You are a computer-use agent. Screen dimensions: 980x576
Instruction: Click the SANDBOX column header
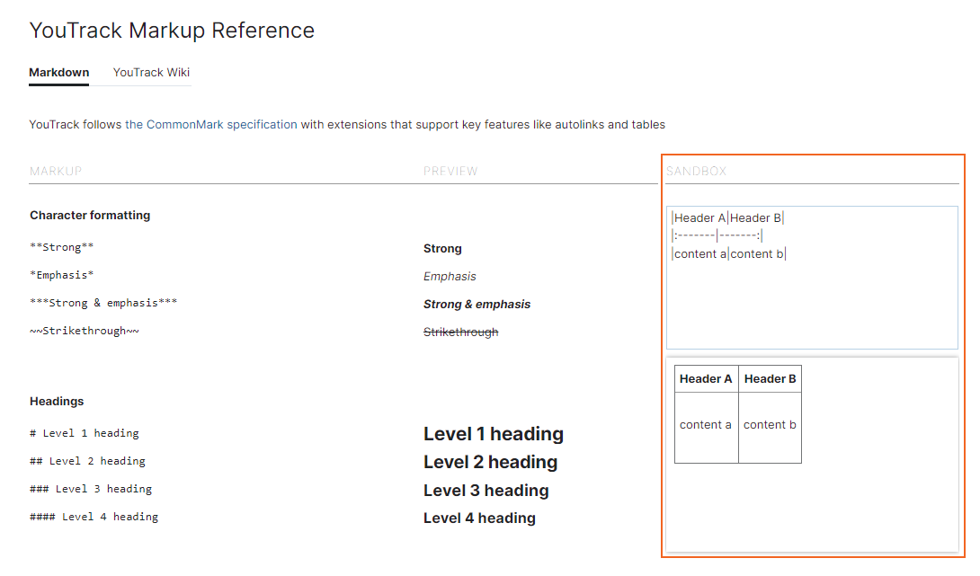[698, 171]
